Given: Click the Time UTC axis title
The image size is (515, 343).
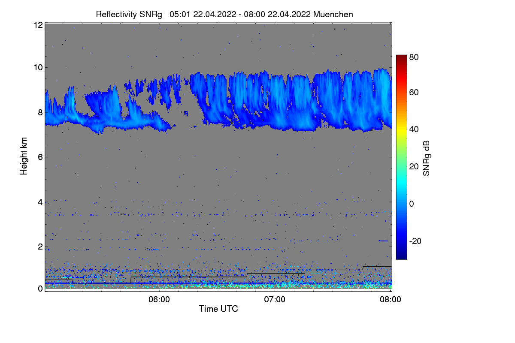Looking at the screenshot, I should [x=218, y=309].
